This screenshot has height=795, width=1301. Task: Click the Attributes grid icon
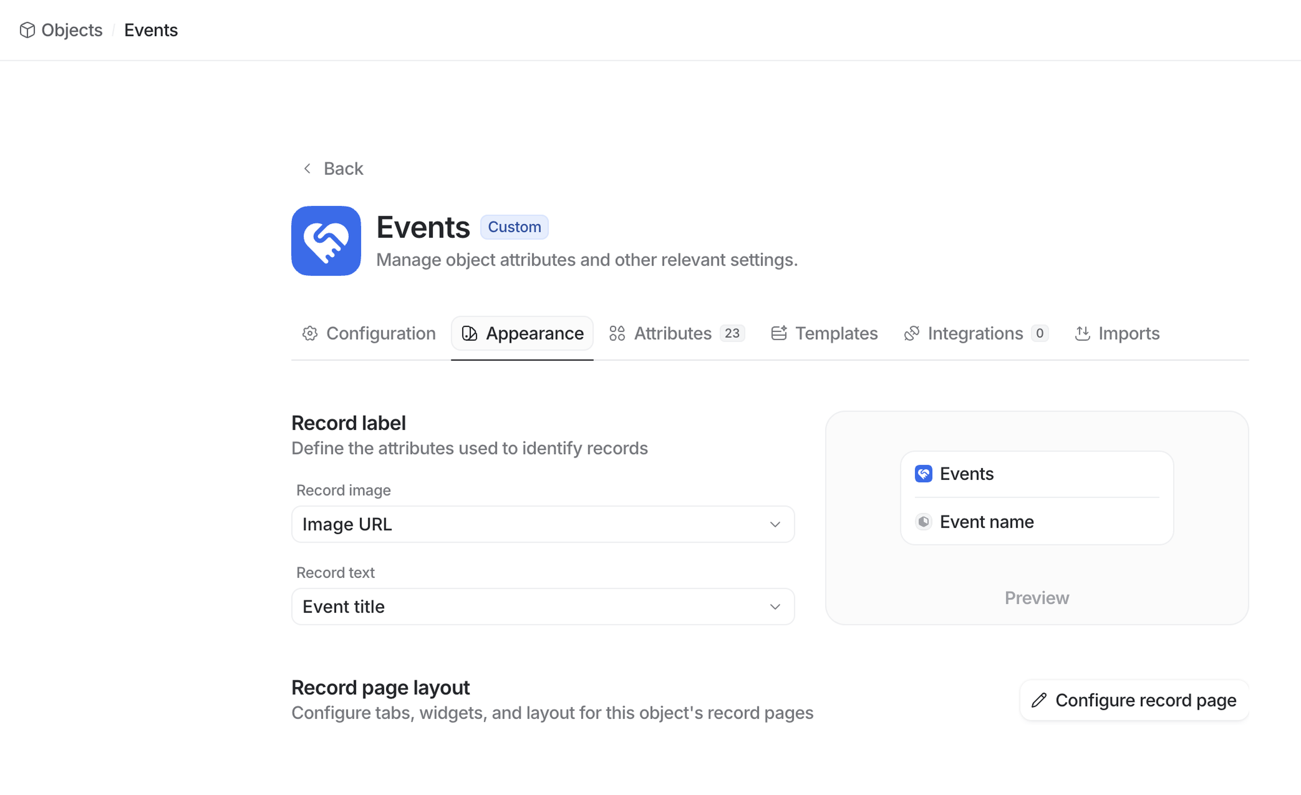pyautogui.click(x=617, y=333)
